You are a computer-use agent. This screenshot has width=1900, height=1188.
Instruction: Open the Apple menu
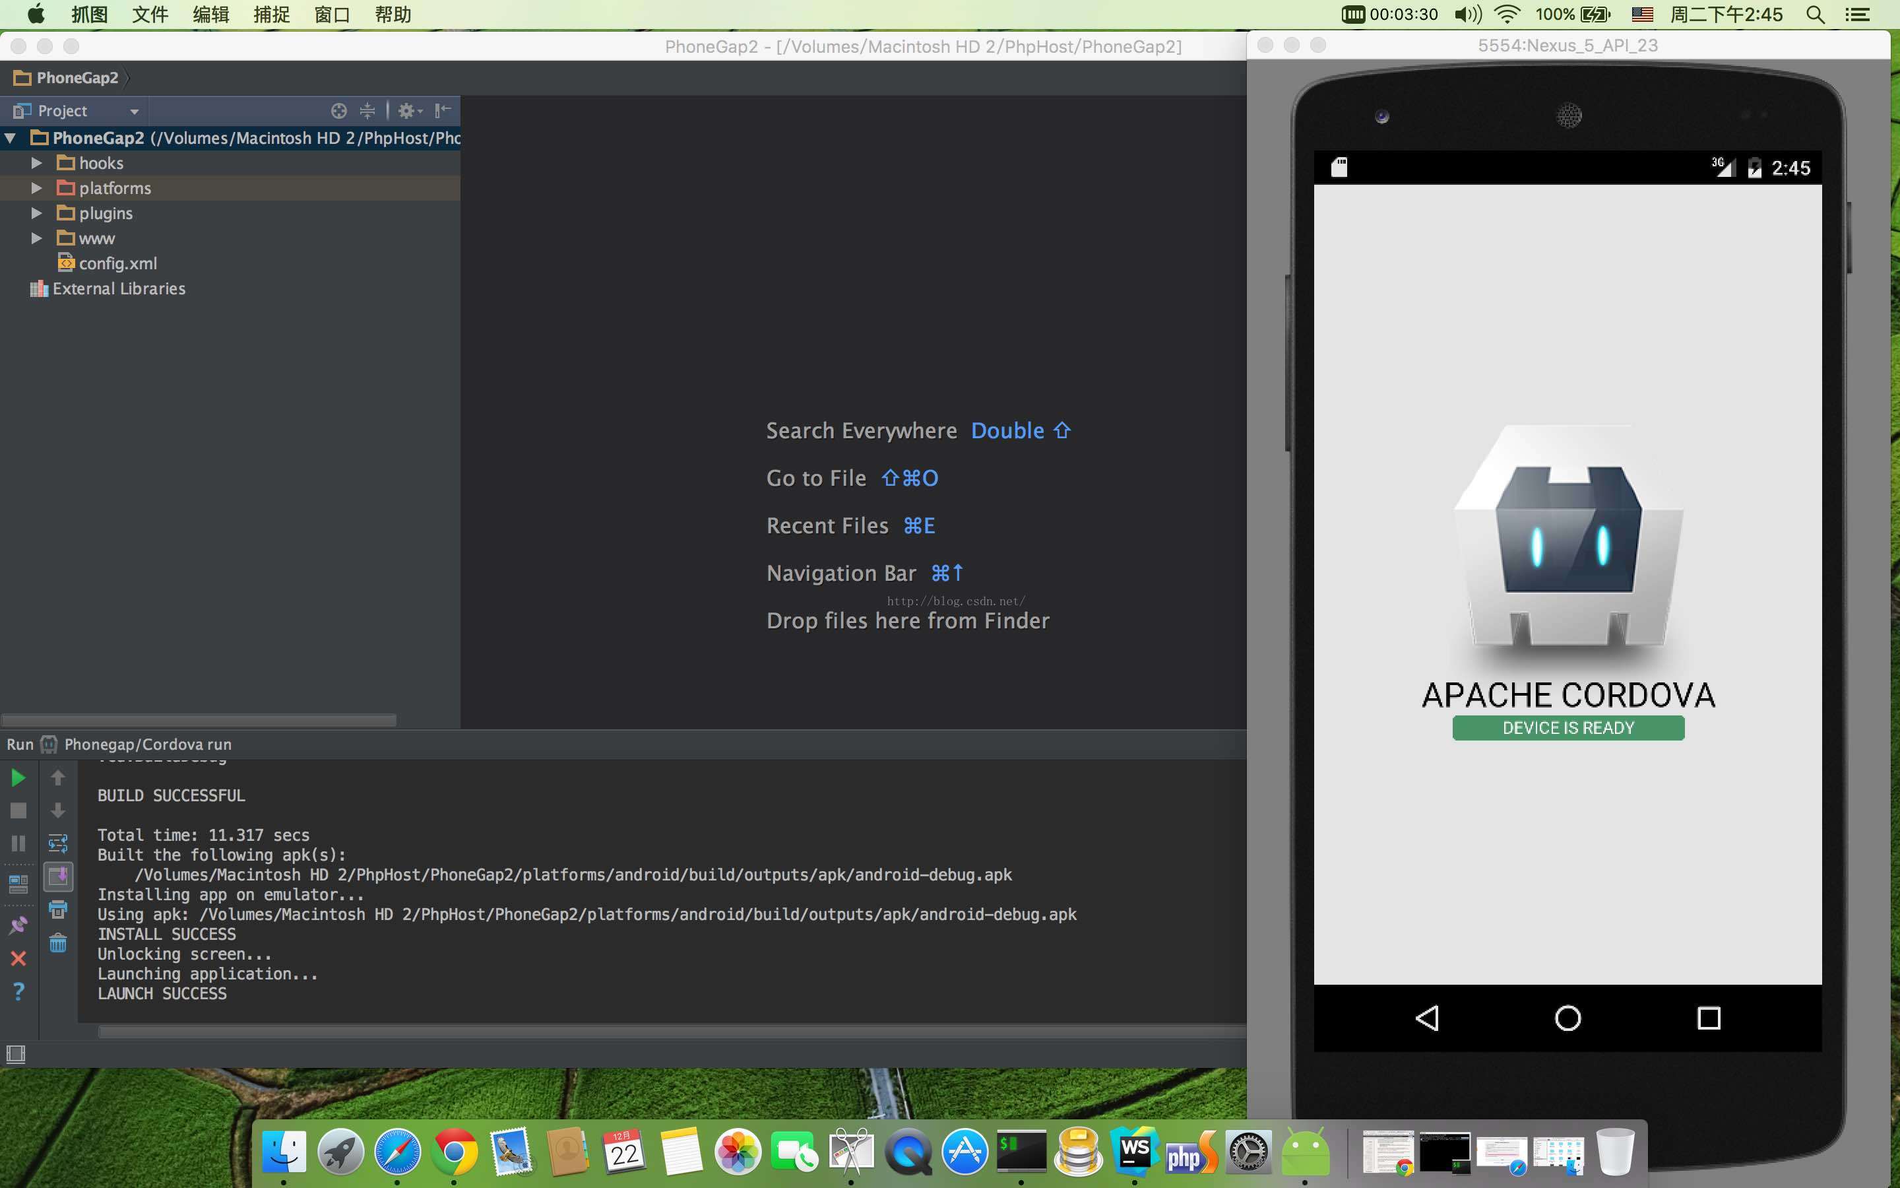(36, 14)
